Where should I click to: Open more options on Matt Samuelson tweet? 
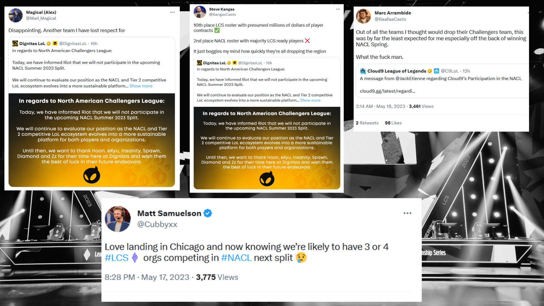coord(407,213)
